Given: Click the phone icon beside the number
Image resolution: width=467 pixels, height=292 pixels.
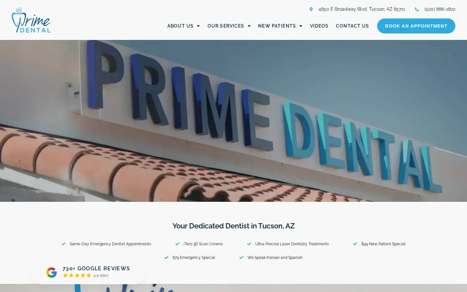Looking at the screenshot, I should [x=417, y=9].
